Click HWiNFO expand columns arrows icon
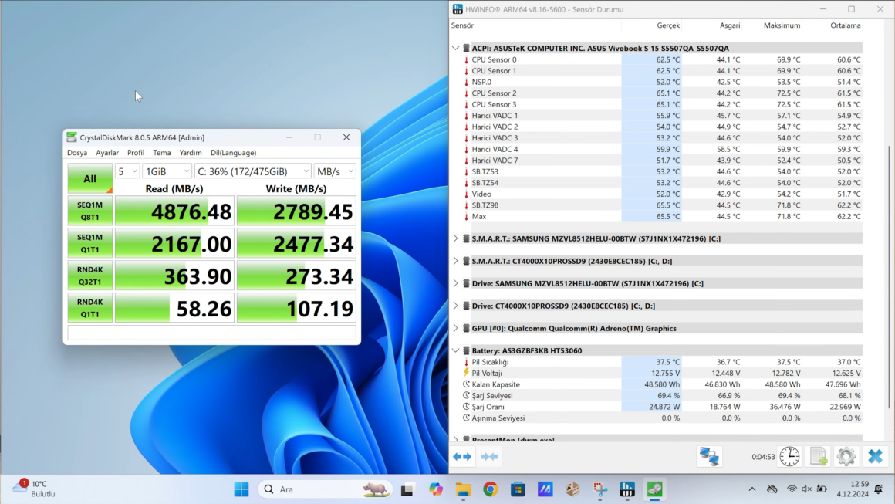 462,457
